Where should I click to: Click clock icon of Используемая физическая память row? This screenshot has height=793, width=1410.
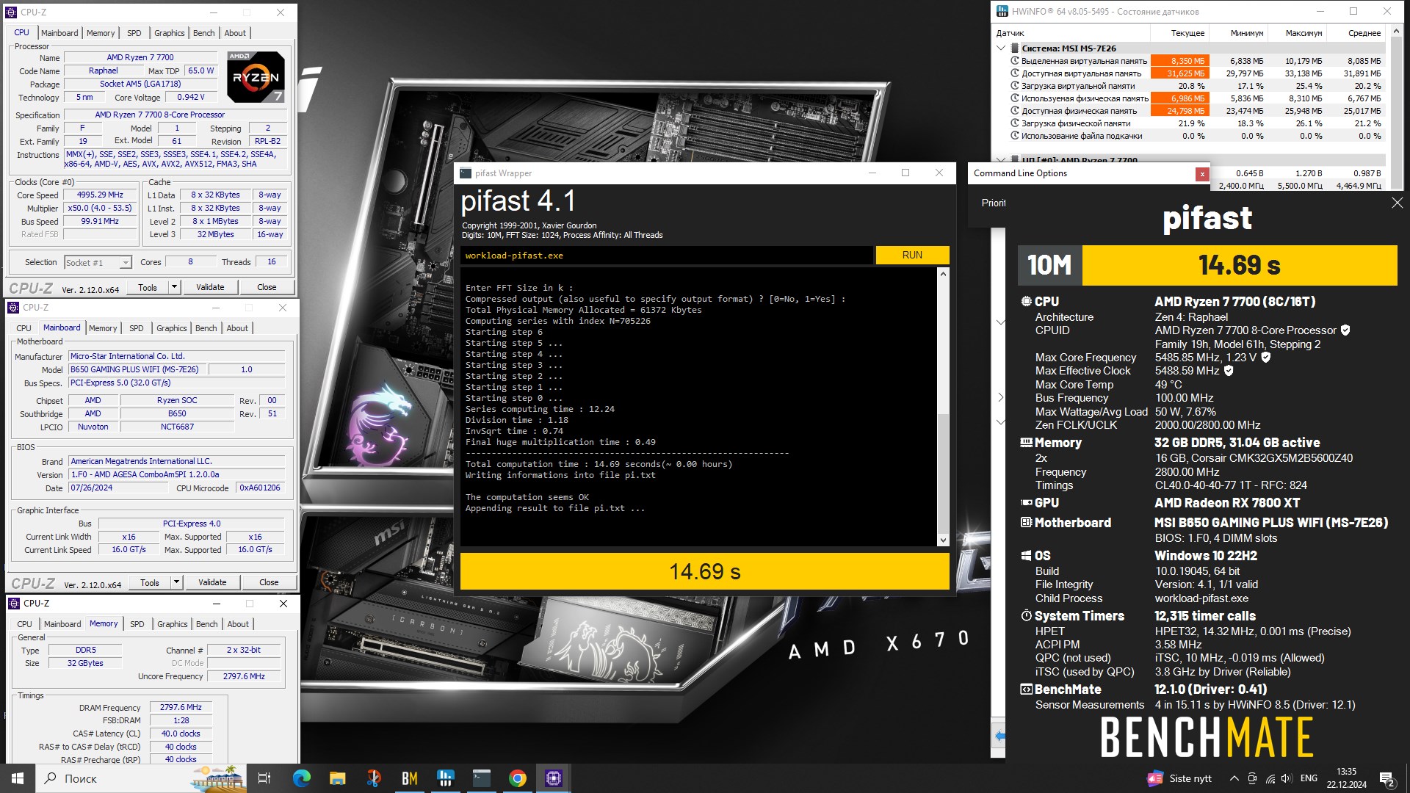(1015, 98)
